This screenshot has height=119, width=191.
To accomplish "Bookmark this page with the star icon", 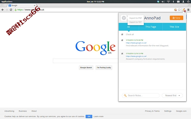I will click(179, 10).
